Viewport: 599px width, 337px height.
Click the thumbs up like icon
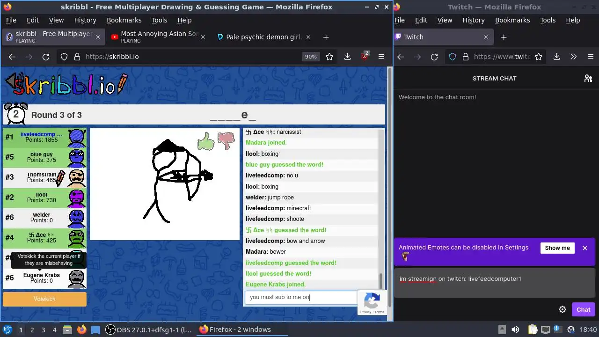pyautogui.click(x=206, y=141)
